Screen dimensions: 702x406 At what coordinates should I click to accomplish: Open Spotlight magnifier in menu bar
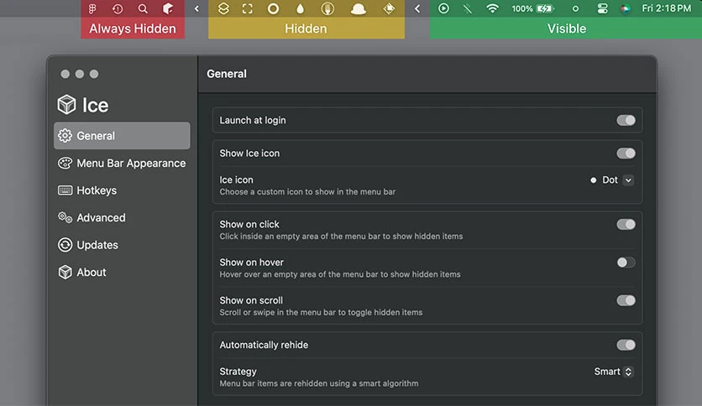143,8
